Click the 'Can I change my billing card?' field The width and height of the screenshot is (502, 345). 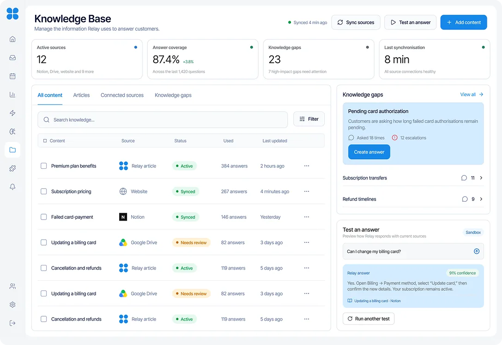pos(413,252)
